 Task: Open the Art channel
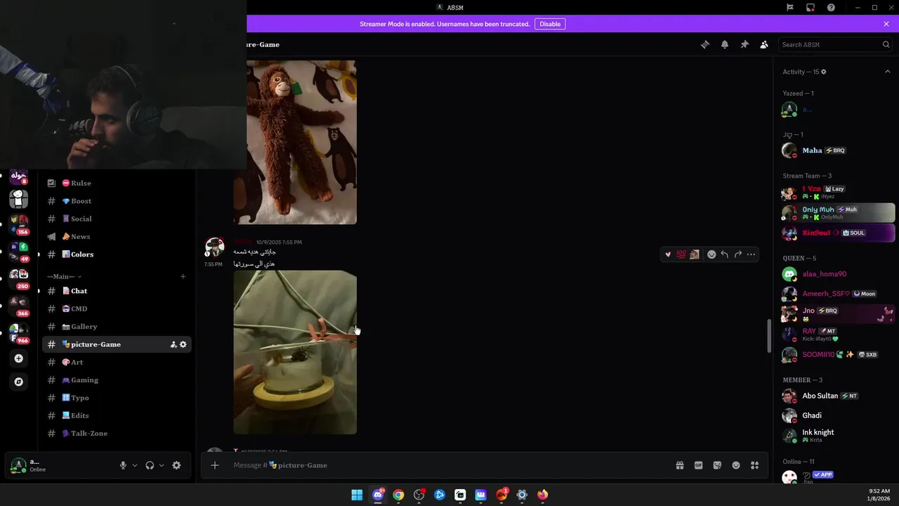click(117, 362)
